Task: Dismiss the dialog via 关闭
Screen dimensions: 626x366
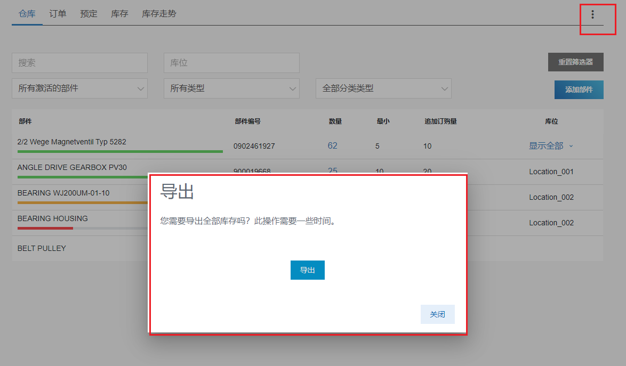Action: click(437, 314)
